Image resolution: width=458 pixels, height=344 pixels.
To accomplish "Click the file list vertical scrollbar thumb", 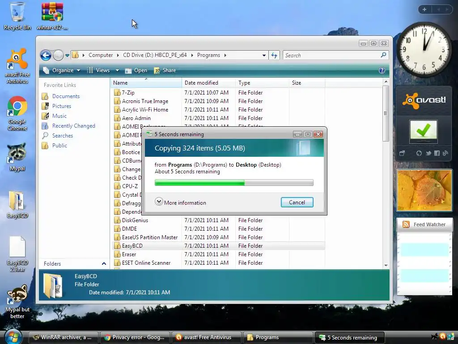I will point(386,113).
